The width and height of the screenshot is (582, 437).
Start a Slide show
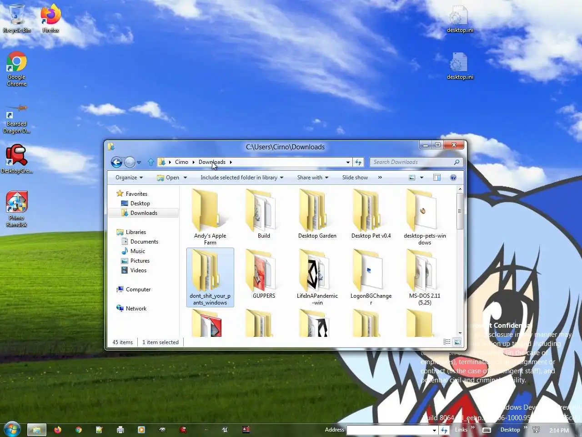pos(355,178)
